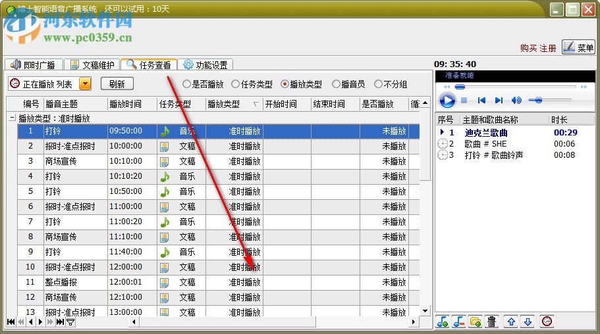The height and width of the screenshot is (334, 600).
Task: Click the vertical scrollbar down arrow of task list
Action: pos(425,311)
